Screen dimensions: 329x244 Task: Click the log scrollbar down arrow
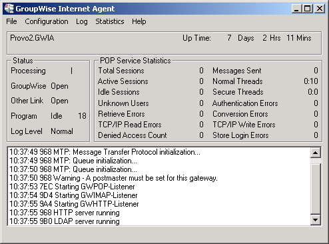pos(316,220)
